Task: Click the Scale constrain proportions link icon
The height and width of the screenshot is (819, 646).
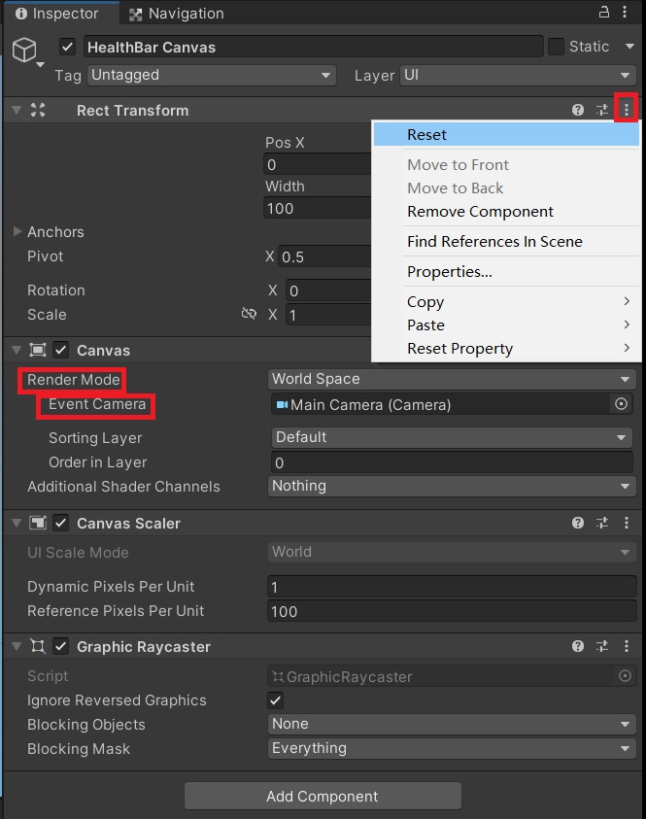Action: (249, 314)
